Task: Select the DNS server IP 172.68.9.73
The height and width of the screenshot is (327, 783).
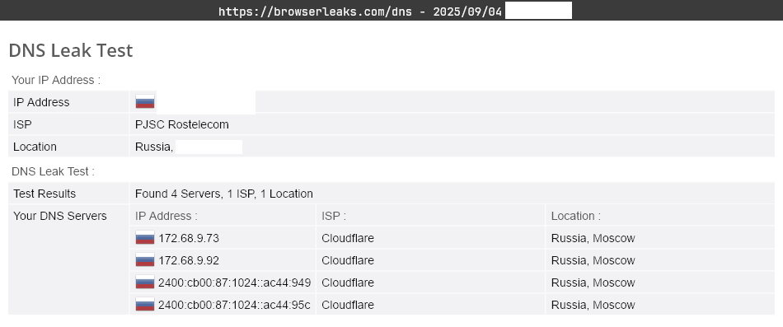Action: pos(189,239)
